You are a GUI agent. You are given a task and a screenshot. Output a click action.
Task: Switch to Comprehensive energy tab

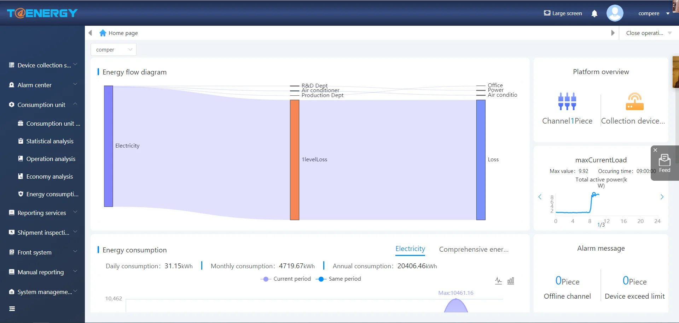point(474,249)
